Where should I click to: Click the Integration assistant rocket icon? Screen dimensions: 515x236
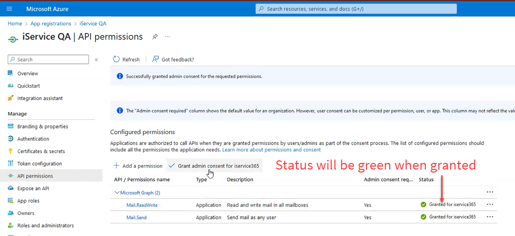pos(10,98)
